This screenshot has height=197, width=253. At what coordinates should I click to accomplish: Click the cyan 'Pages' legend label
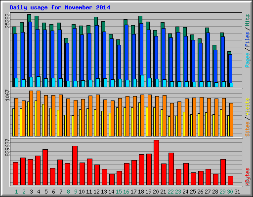[x=248, y=60]
